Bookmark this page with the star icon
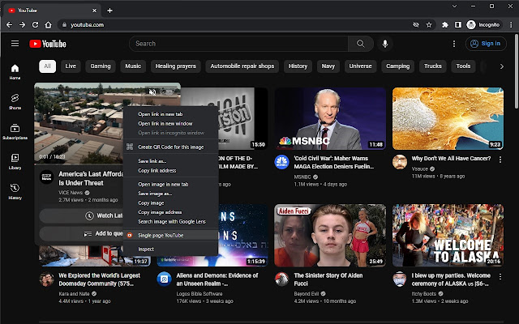Screen dimensions: 519x324 pos(430,25)
